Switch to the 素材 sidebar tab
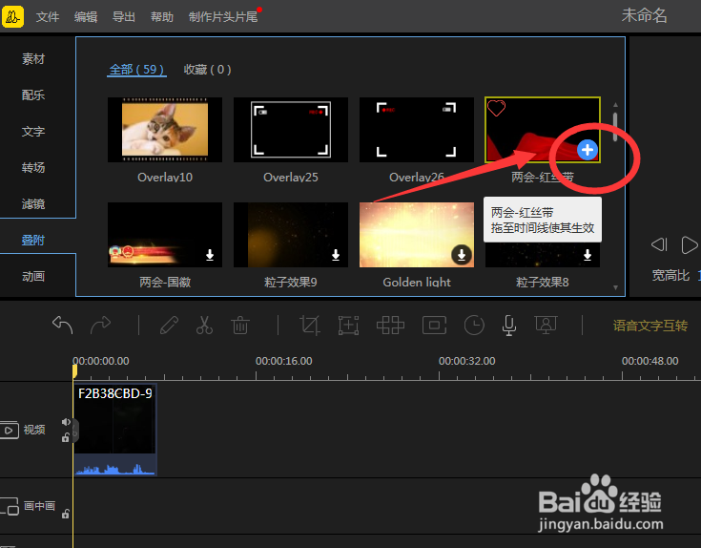Viewport: 701px width, 548px height. click(x=33, y=58)
